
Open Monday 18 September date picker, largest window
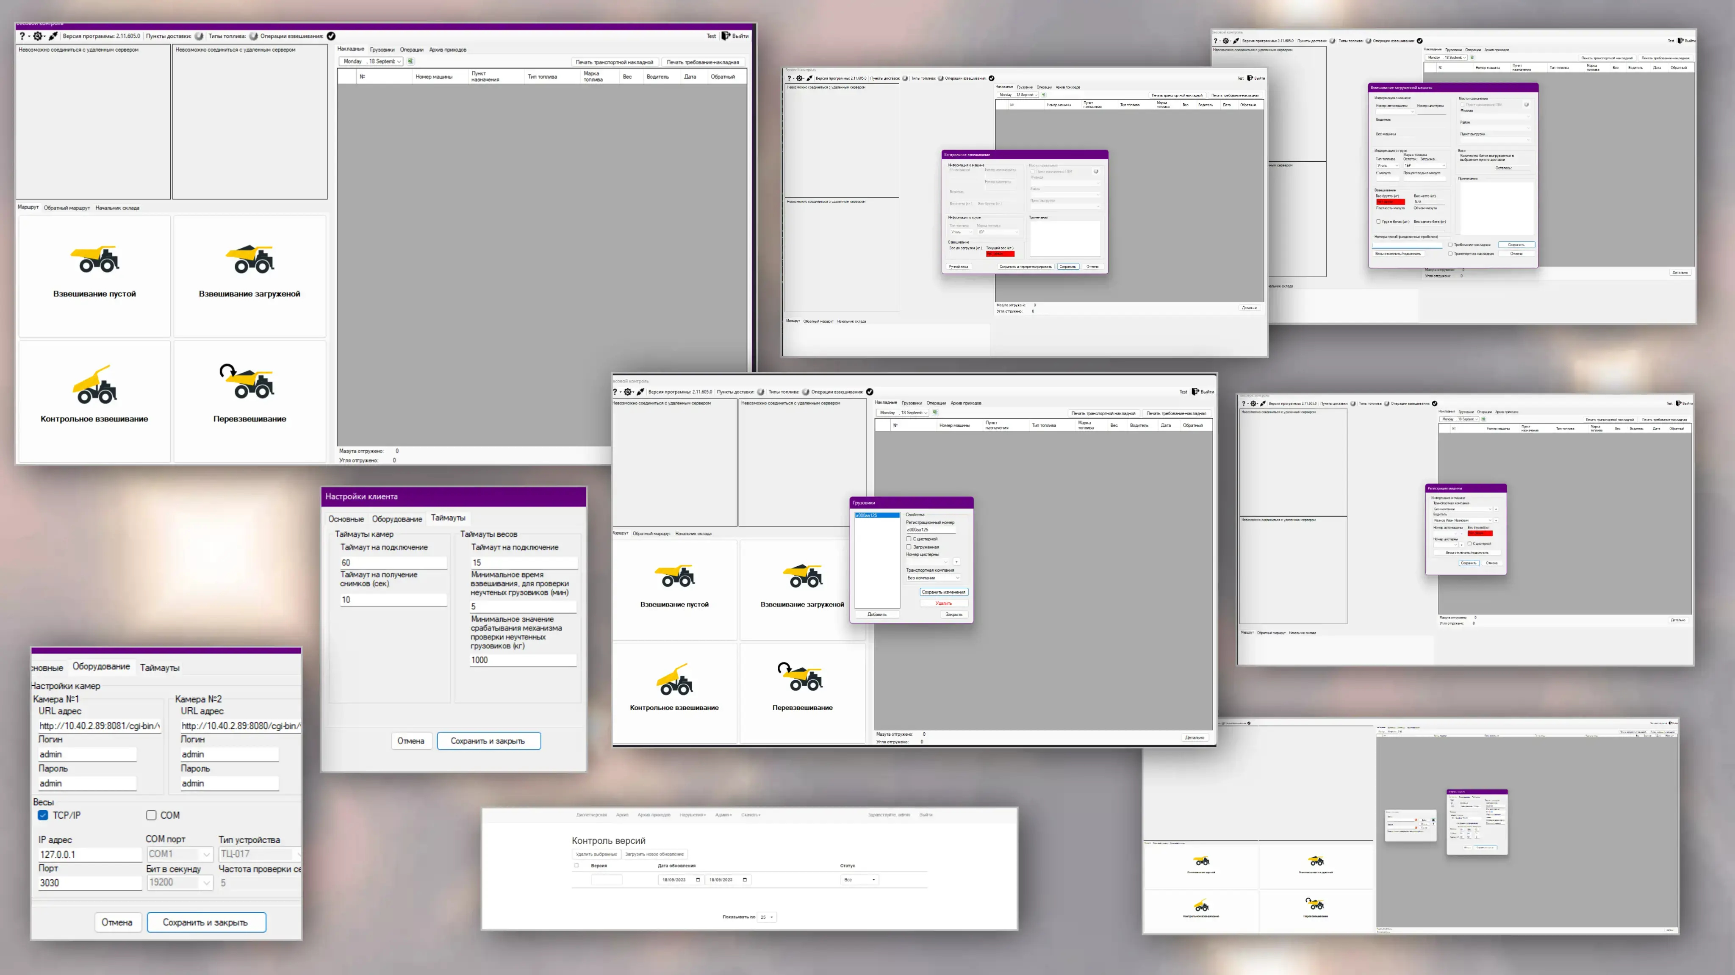370,61
